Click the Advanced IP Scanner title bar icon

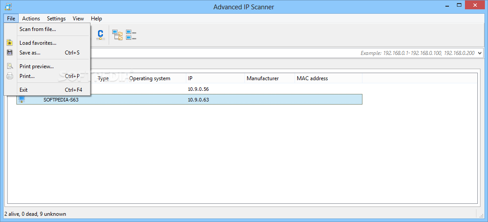8,6
